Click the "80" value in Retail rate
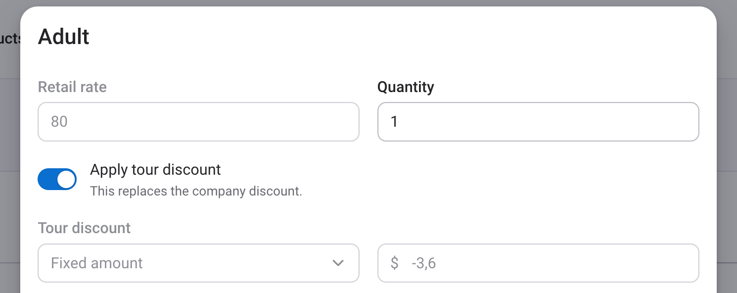 click(59, 122)
